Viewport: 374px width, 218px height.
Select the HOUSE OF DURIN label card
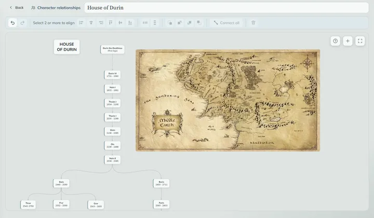click(x=67, y=47)
